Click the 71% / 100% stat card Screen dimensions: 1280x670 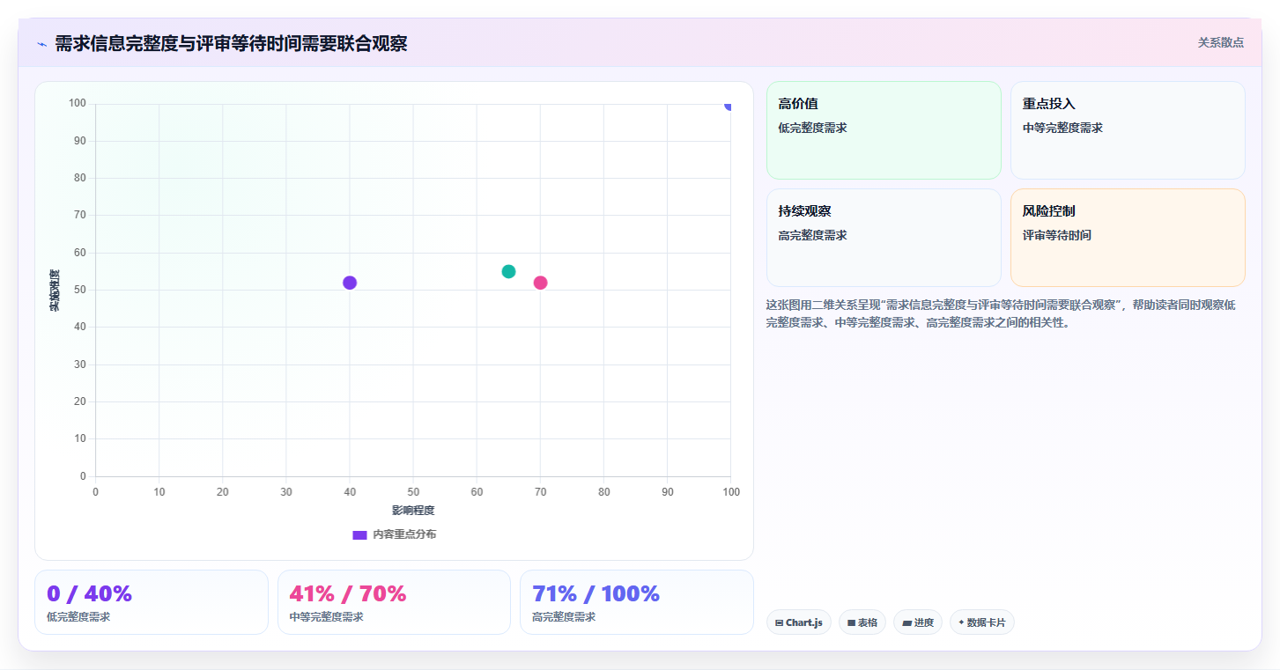637,602
